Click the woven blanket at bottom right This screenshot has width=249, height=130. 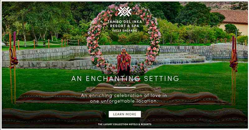(x=193, y=118)
